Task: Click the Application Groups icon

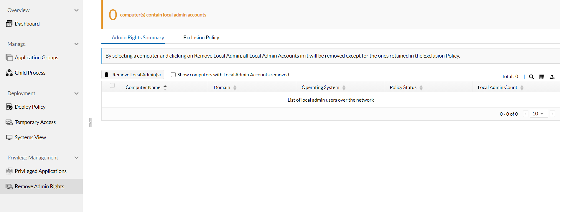Action: [9, 58]
